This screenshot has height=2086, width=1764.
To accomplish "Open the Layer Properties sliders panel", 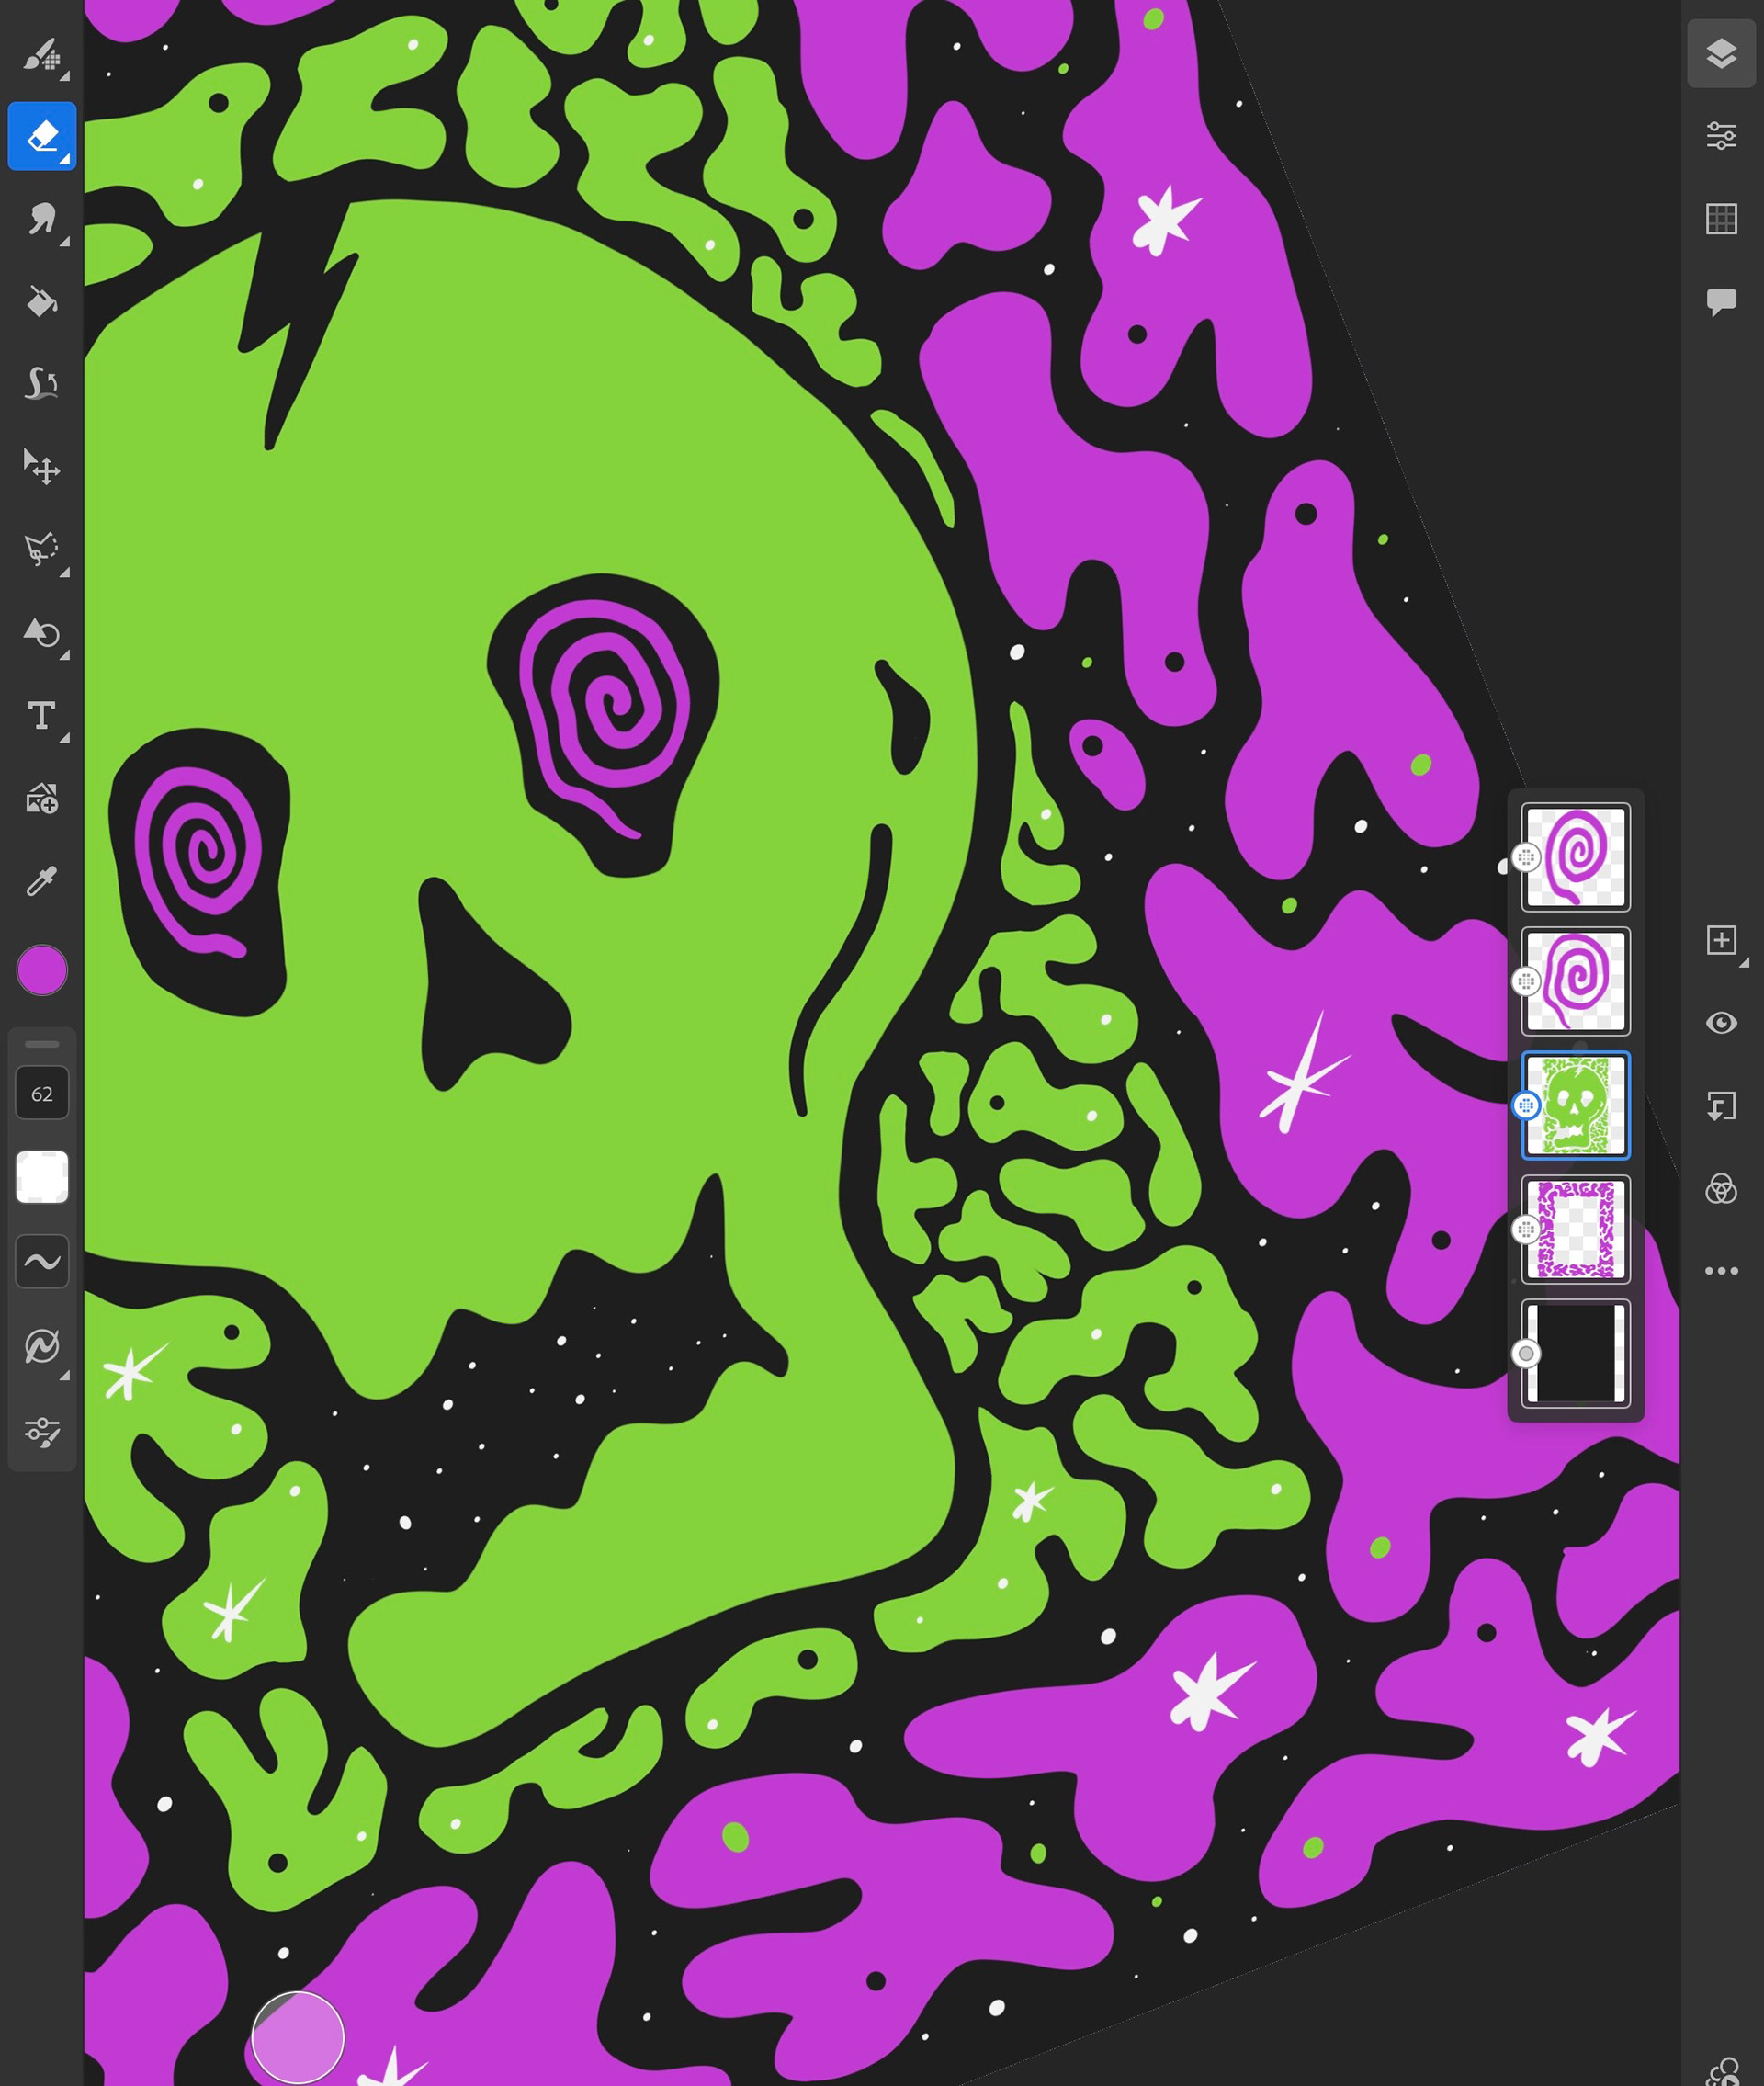I will (x=1720, y=136).
